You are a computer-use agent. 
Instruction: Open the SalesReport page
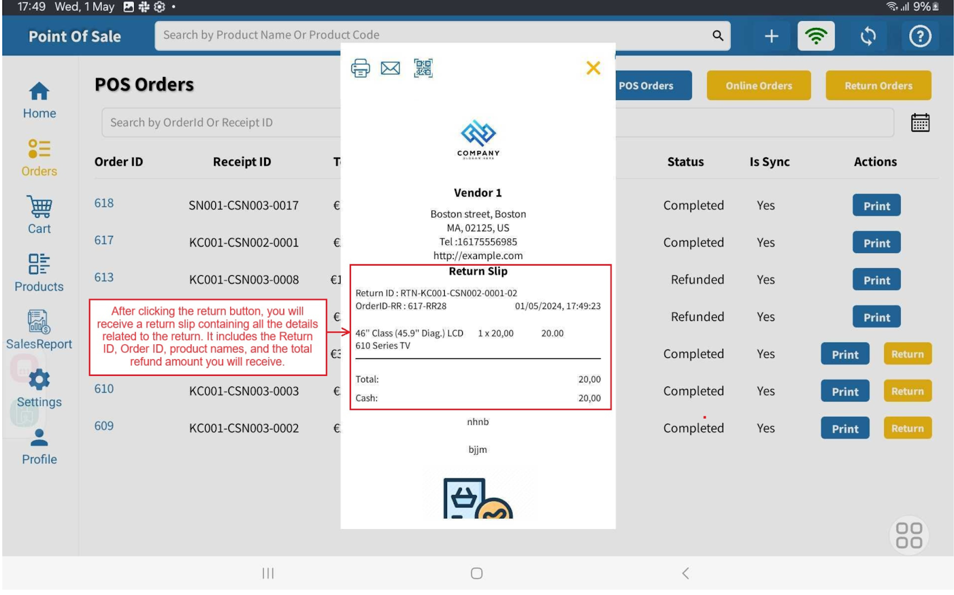coord(39,330)
